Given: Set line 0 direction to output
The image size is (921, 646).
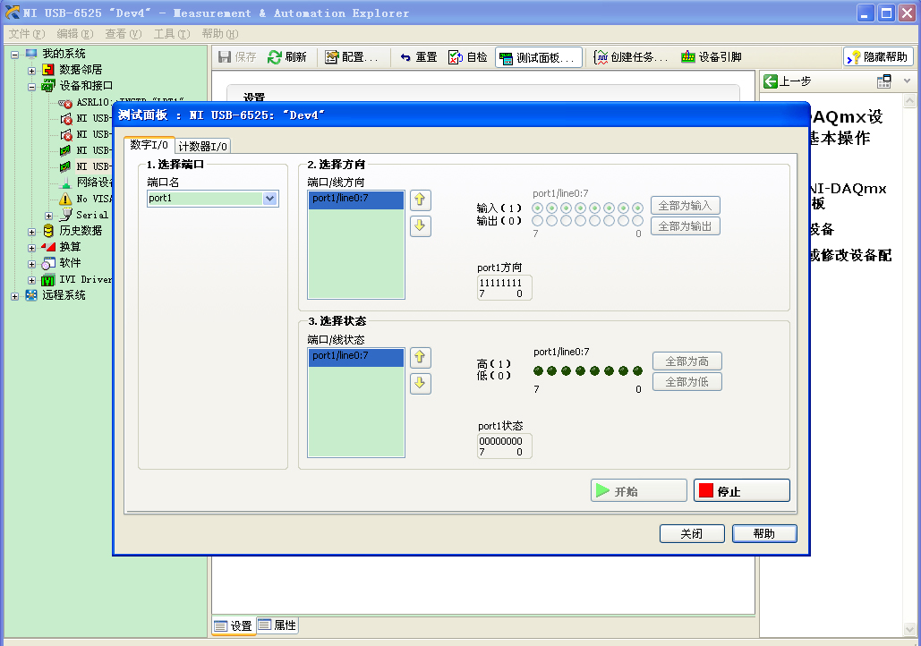Looking at the screenshot, I should [638, 221].
